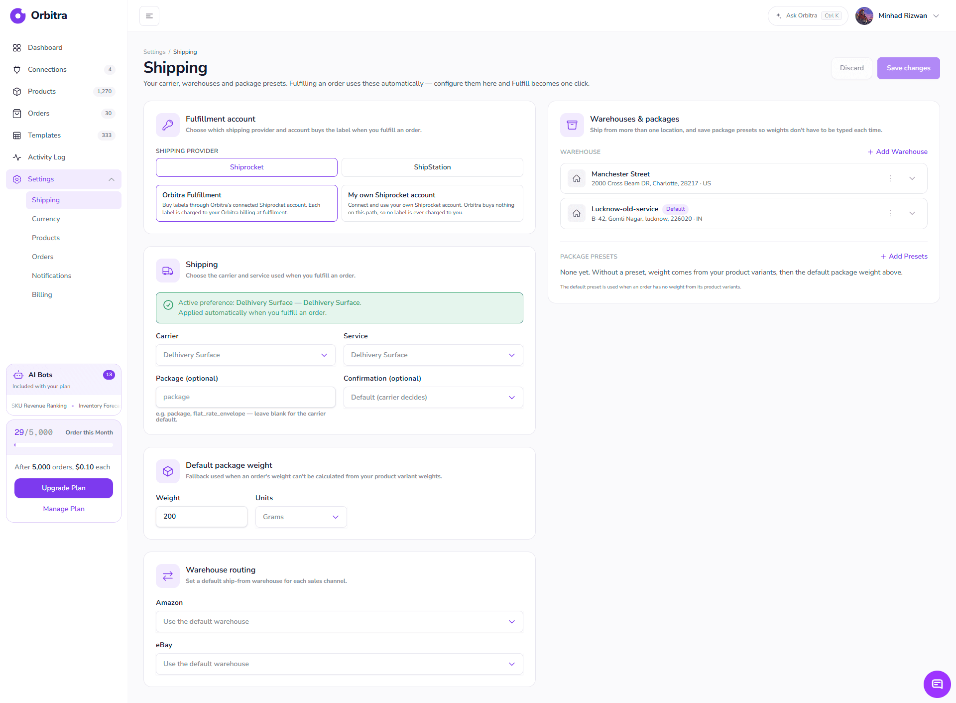Click the Fulfillment account key icon
Image resolution: width=956 pixels, height=703 pixels.
[168, 125]
